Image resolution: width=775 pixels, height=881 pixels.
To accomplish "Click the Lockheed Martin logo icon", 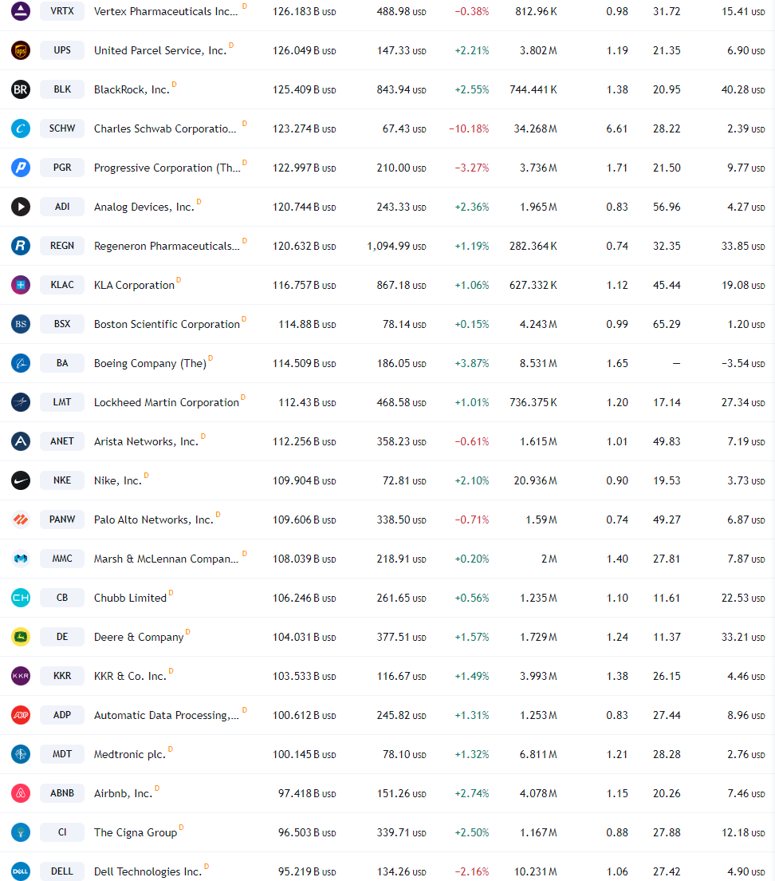I will pyautogui.click(x=21, y=402).
